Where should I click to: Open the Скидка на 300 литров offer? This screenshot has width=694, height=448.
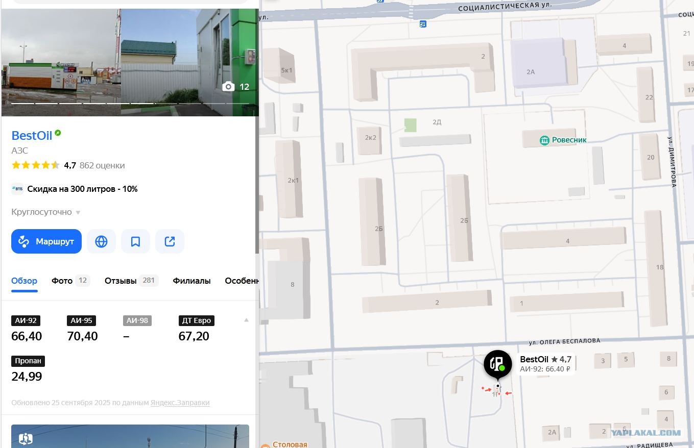point(82,189)
